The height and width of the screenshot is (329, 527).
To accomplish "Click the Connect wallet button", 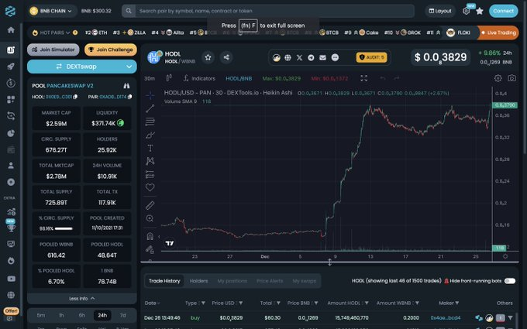I will click(503, 11).
